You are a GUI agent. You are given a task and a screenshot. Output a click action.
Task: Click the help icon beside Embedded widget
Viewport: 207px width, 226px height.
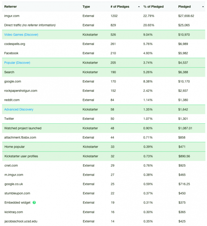click(34, 203)
